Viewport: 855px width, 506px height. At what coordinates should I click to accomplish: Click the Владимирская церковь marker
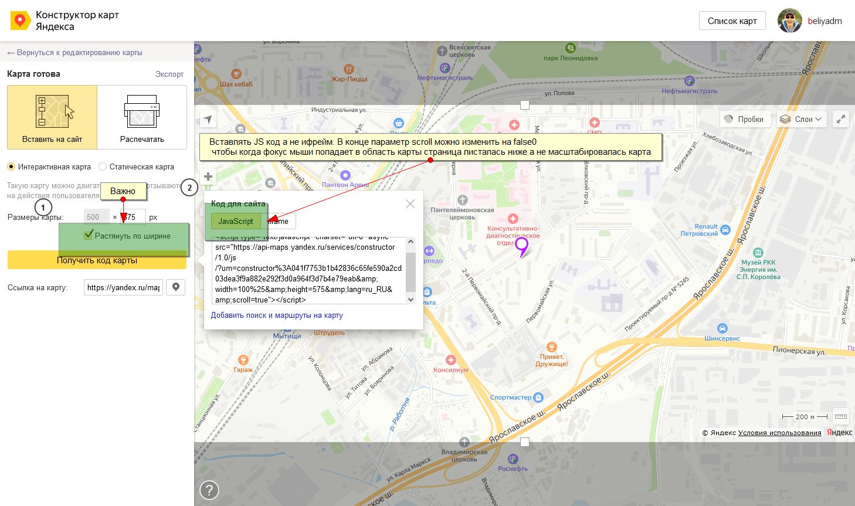click(x=464, y=442)
